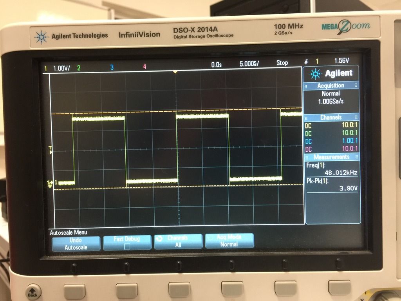Select channel 4 indicator in the status bar
The width and height of the screenshot is (401, 301).
point(145,67)
